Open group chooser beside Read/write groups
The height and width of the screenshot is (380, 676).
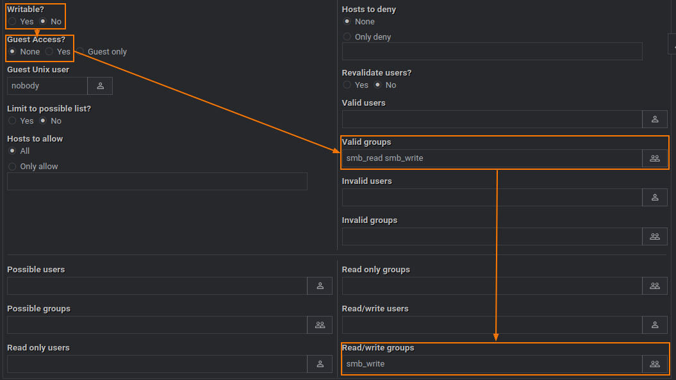click(654, 364)
